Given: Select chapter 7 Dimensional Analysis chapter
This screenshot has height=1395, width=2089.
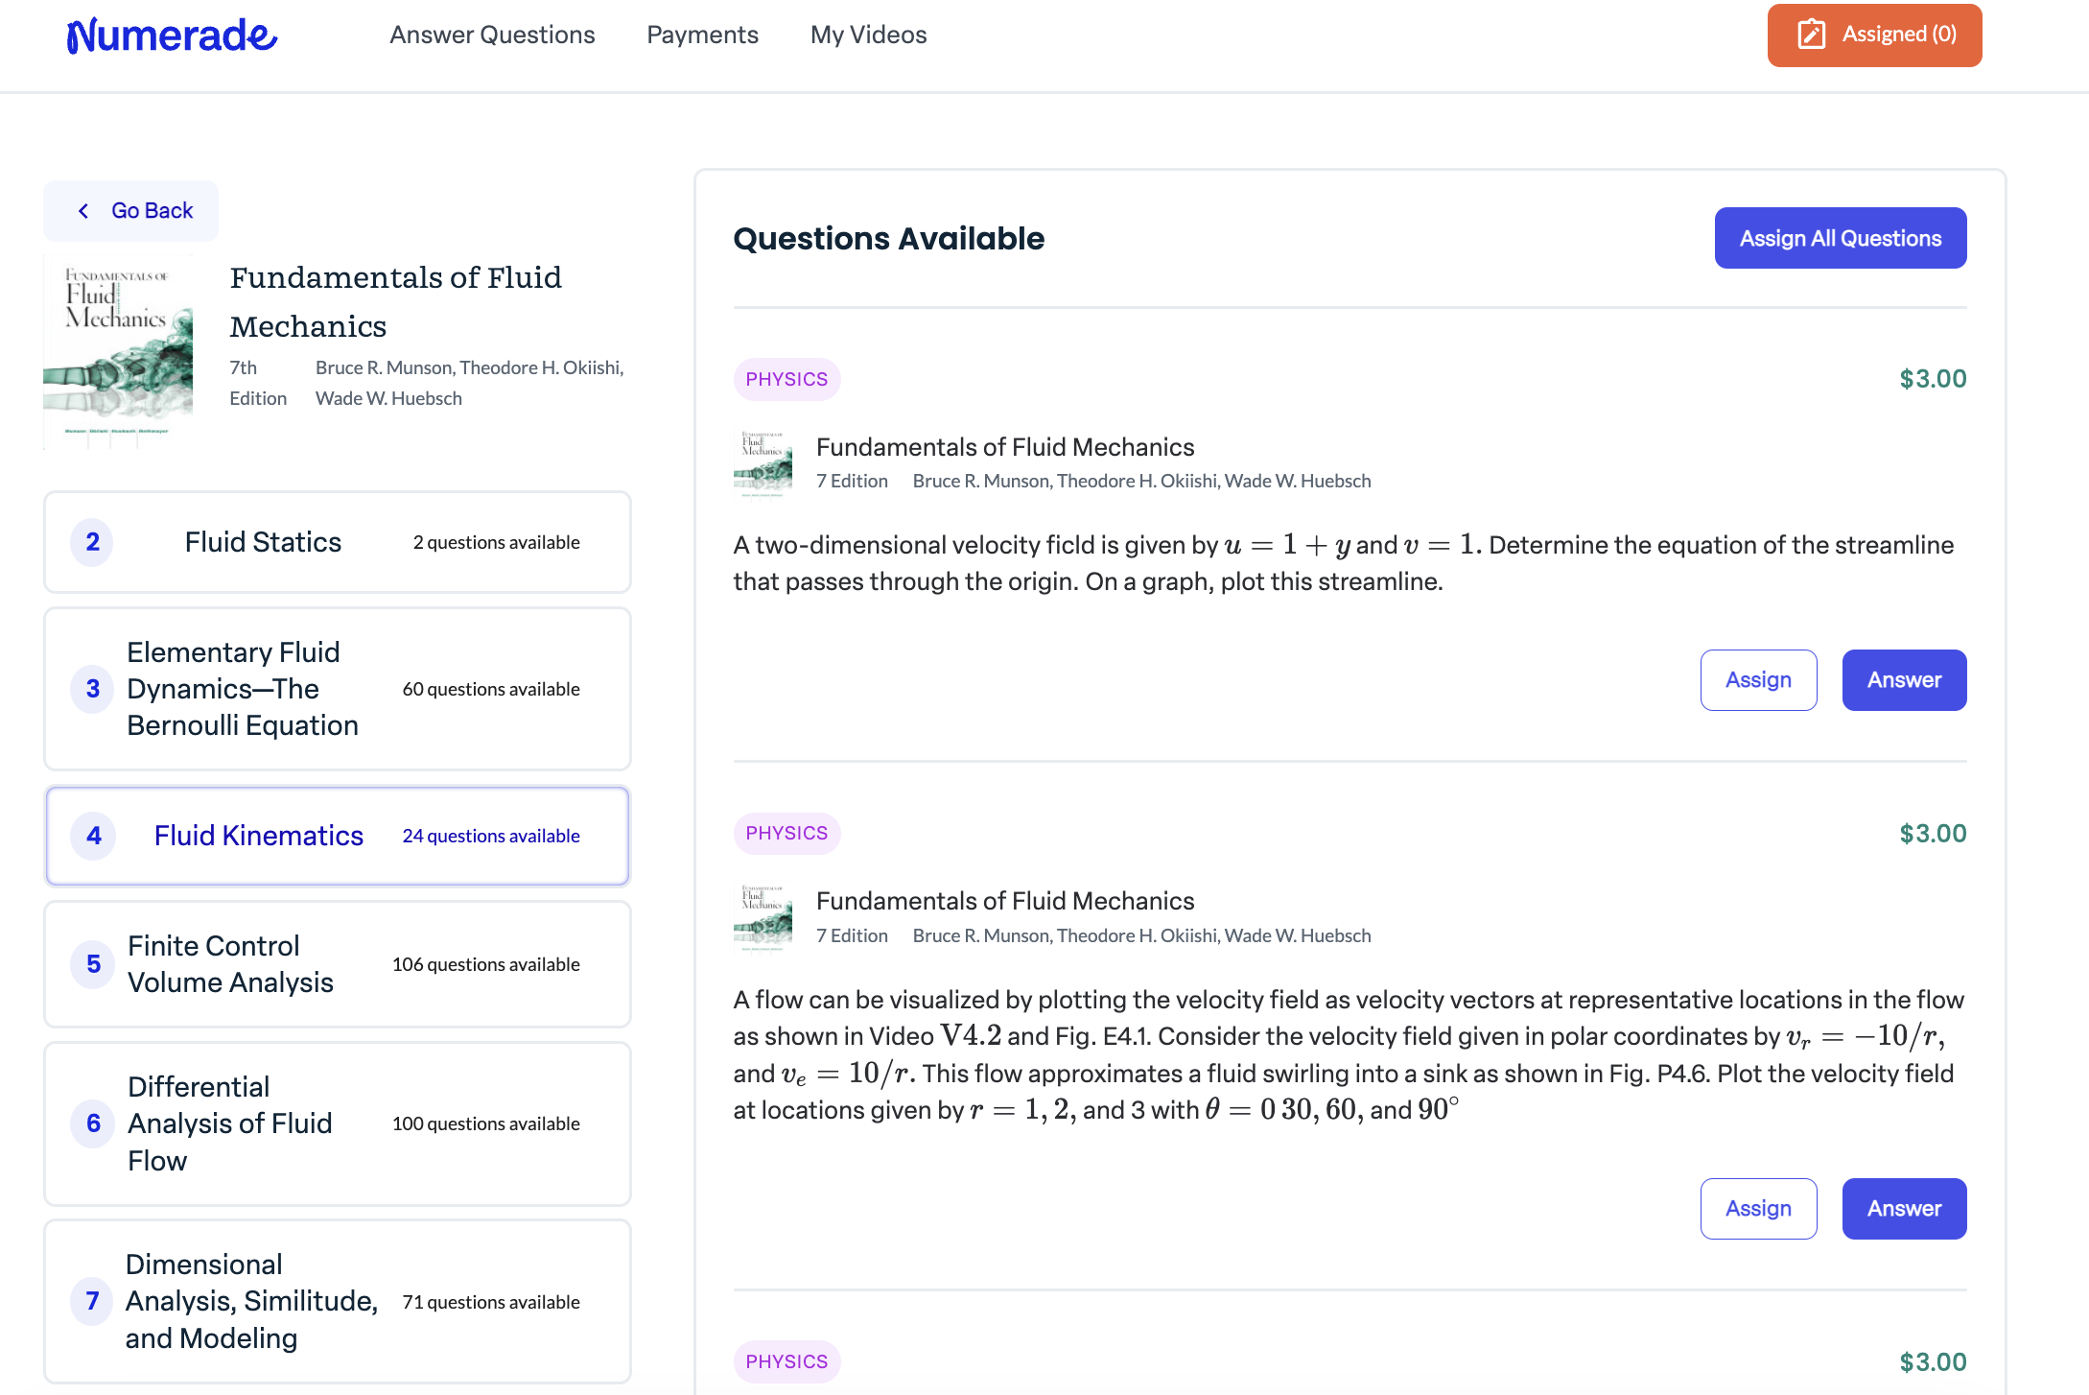Looking at the screenshot, I should pyautogui.click(x=338, y=1301).
